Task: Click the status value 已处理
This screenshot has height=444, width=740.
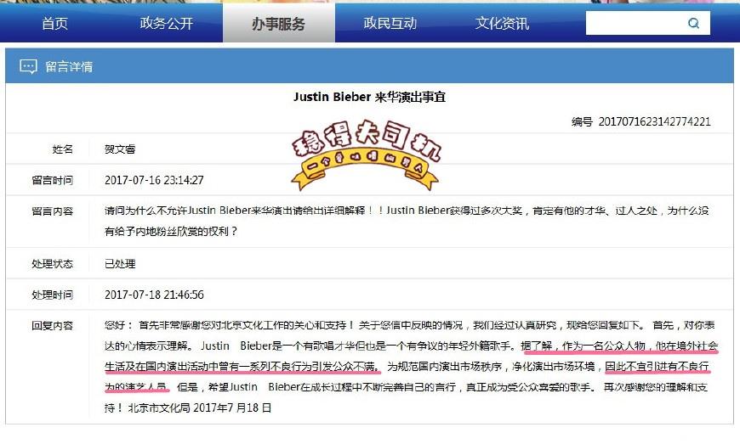Action: click(x=120, y=264)
